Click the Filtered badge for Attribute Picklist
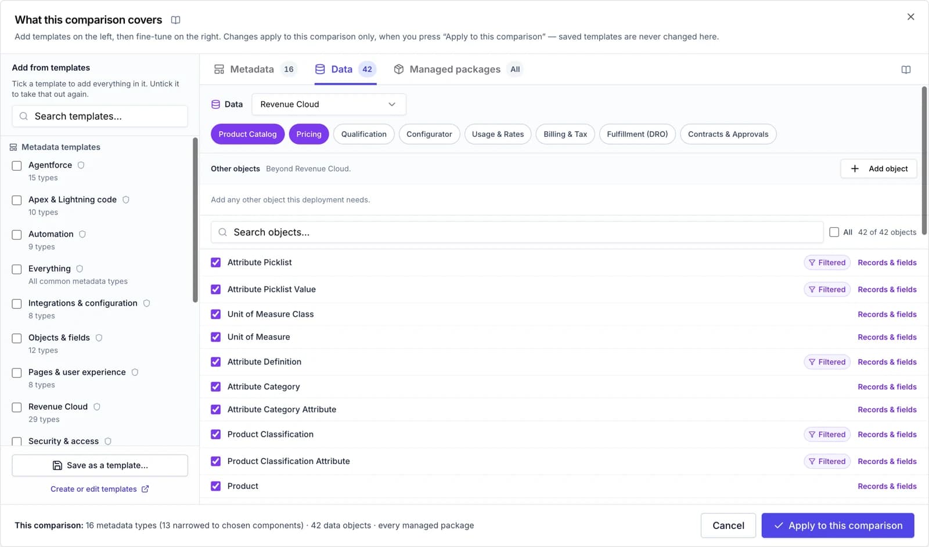The width and height of the screenshot is (929, 547). 827,263
